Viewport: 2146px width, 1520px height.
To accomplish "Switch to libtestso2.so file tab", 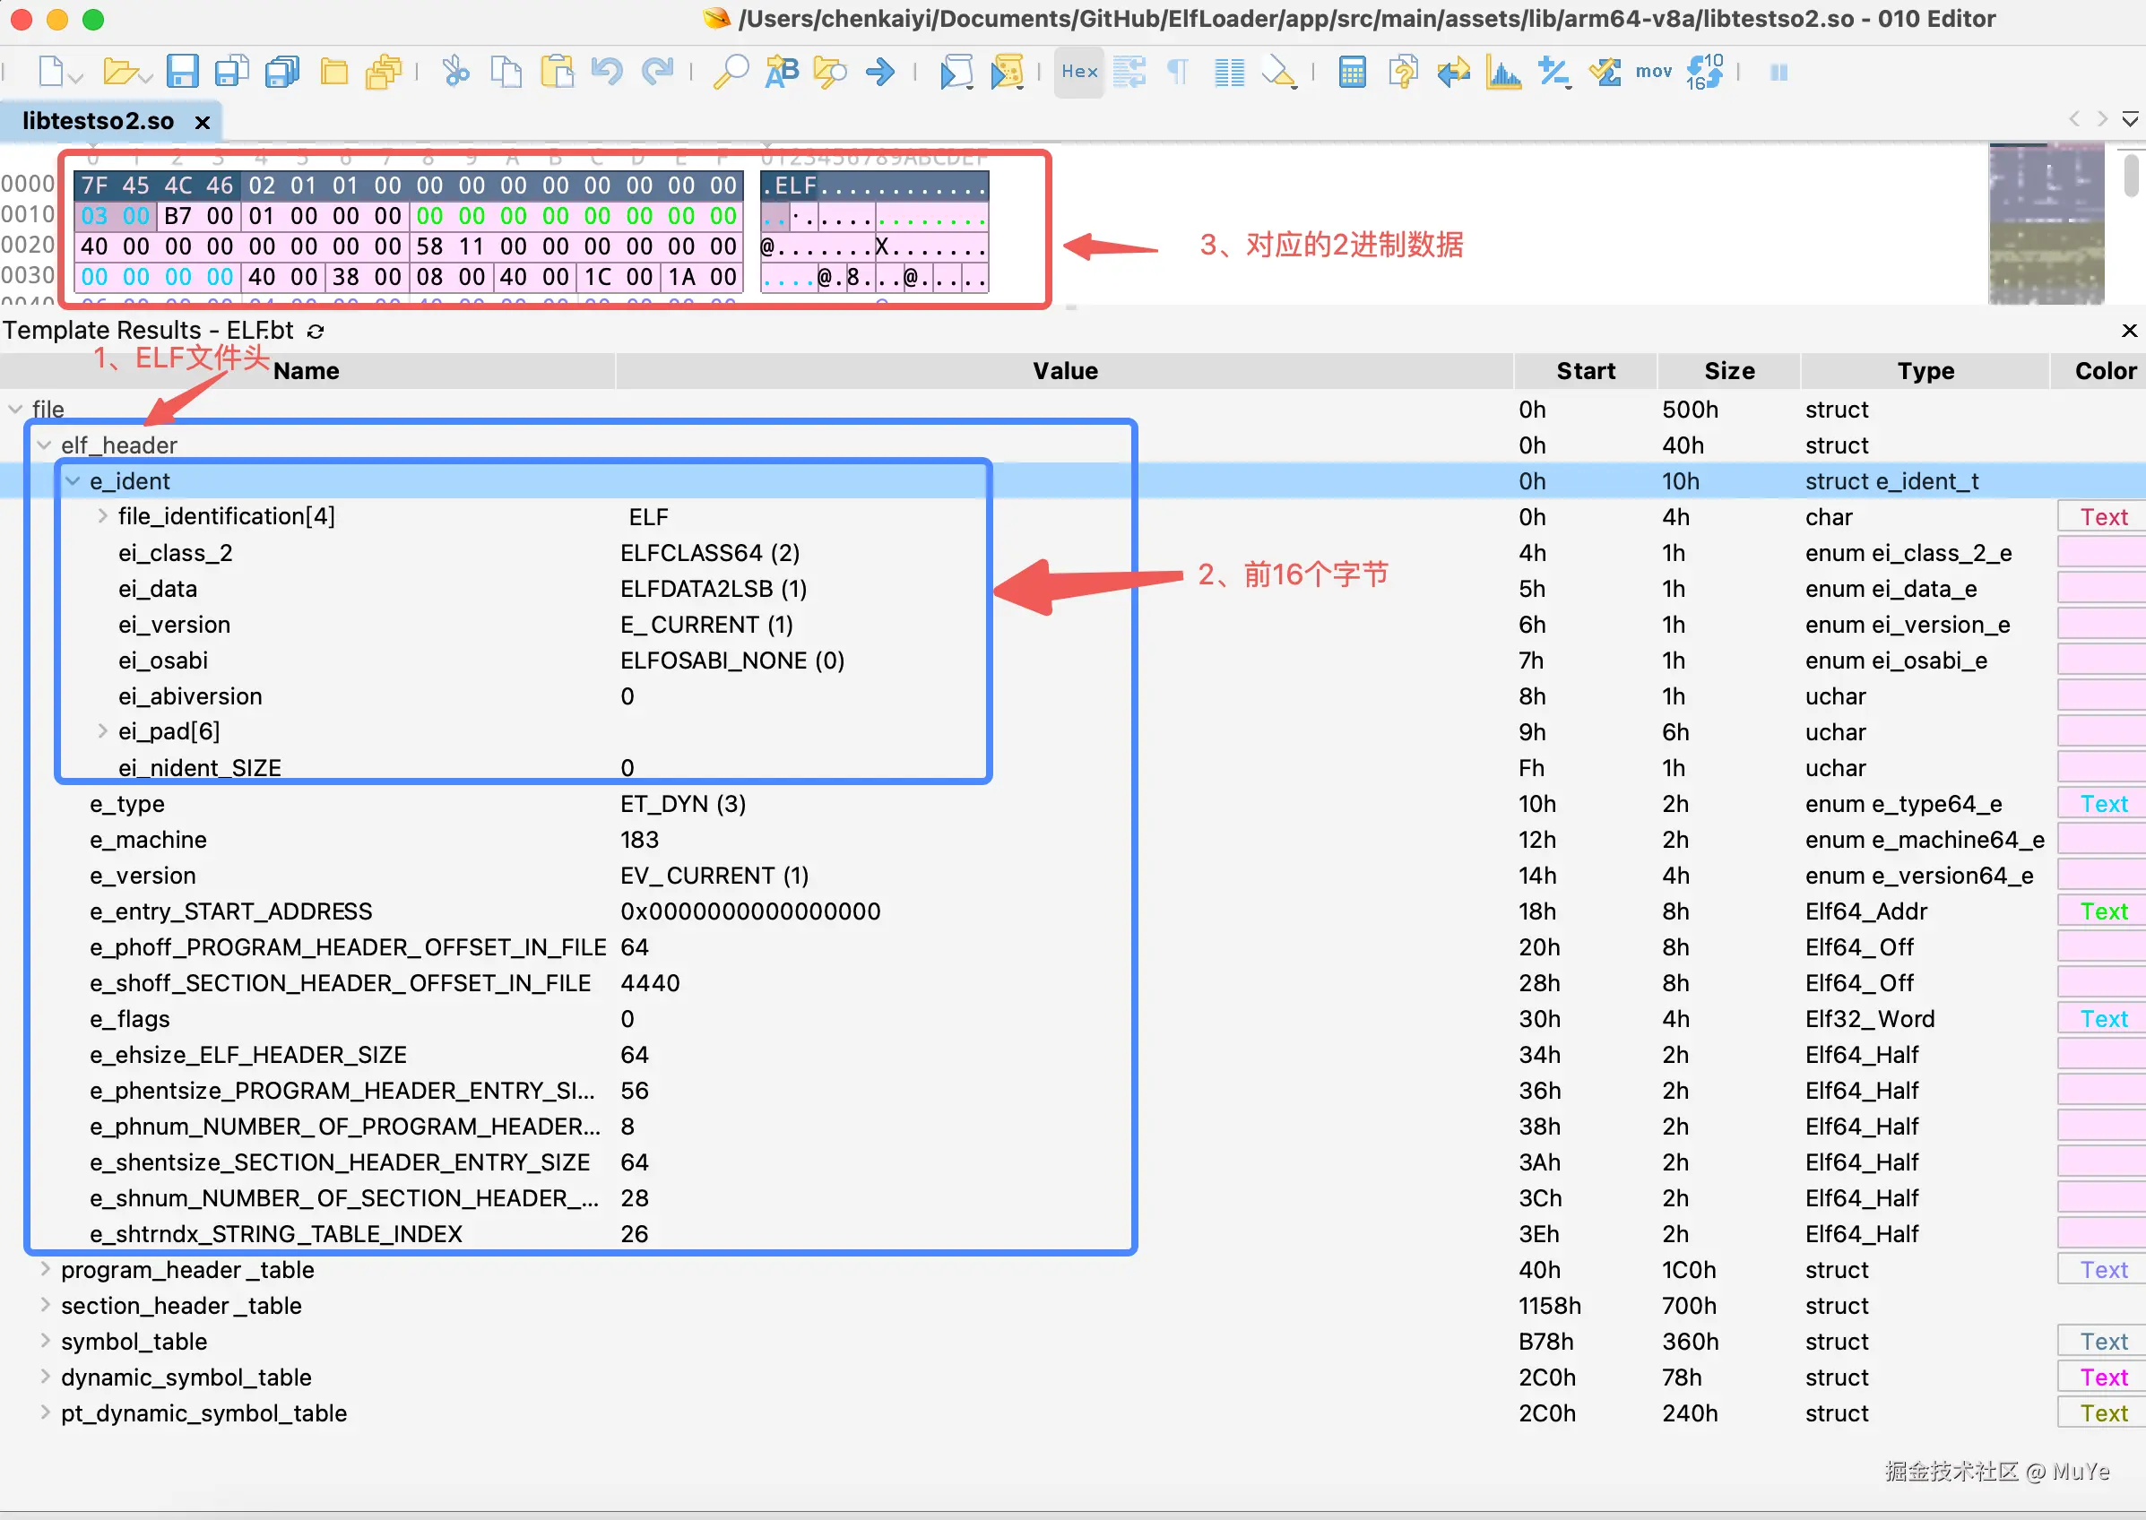I will coord(99,122).
